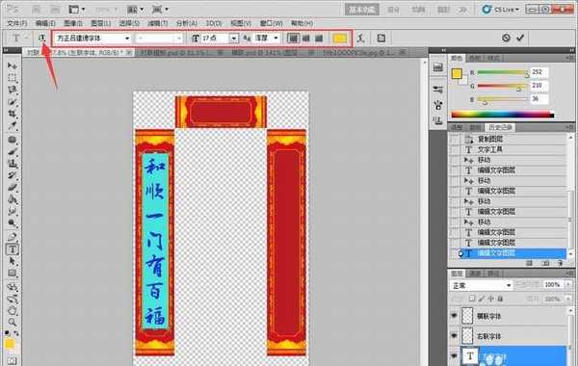This screenshot has height=366, width=578.
Task: Click the yellow text color swatch
Action: pyautogui.click(x=339, y=38)
